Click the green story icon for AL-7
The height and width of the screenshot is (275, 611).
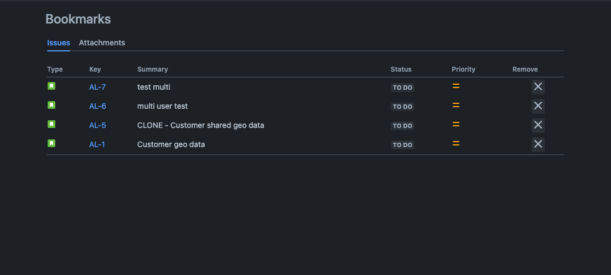click(51, 86)
